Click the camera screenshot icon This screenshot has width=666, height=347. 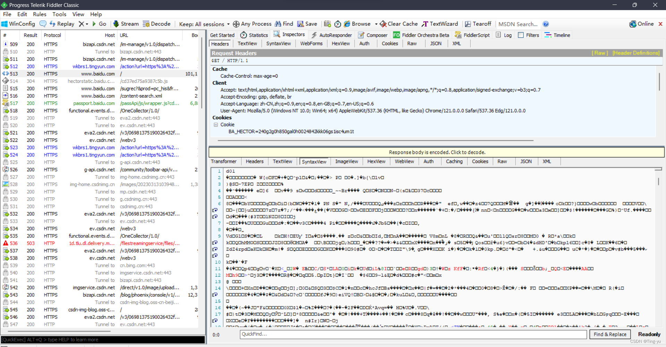pyautogui.click(x=327, y=24)
